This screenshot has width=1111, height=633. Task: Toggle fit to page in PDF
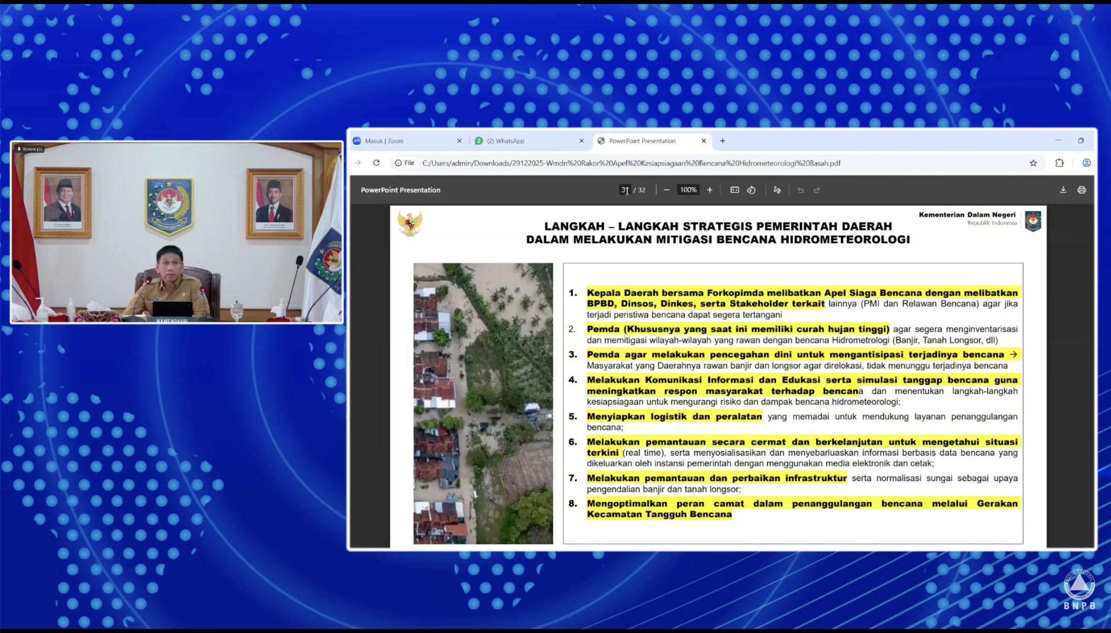[x=734, y=190]
